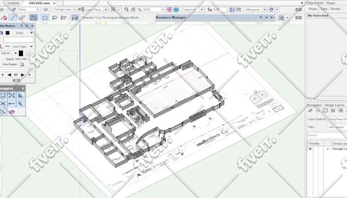Click the Search field in Navigation palette
This screenshot has width=347, height=198.
coord(327,135)
